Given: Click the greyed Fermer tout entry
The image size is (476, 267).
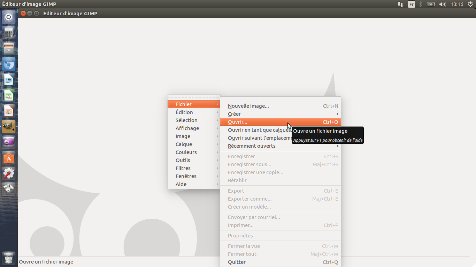Looking at the screenshot, I should click(281, 254).
